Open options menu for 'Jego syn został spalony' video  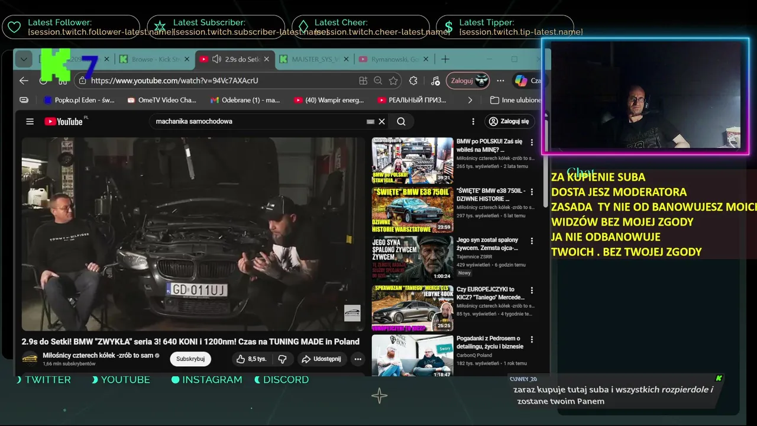point(532,241)
